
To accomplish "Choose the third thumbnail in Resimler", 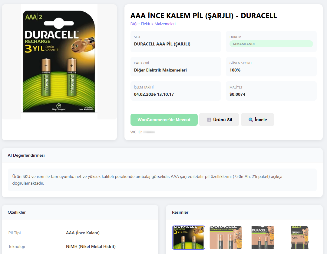I will point(263,237).
